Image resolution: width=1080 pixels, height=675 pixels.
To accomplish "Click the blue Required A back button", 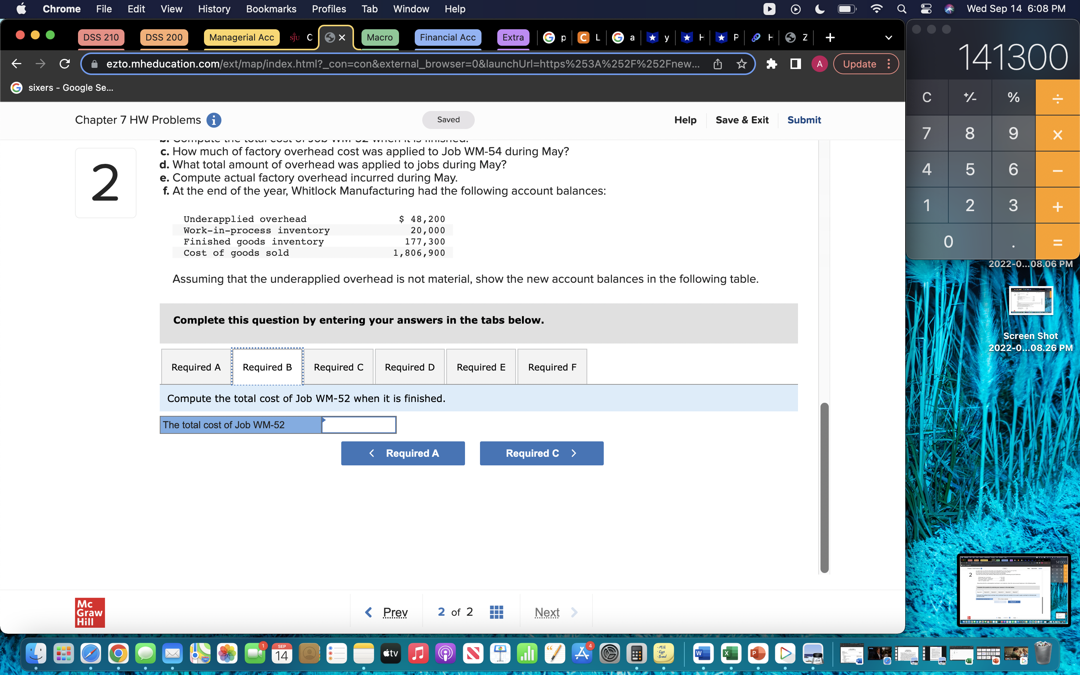I will 402,453.
